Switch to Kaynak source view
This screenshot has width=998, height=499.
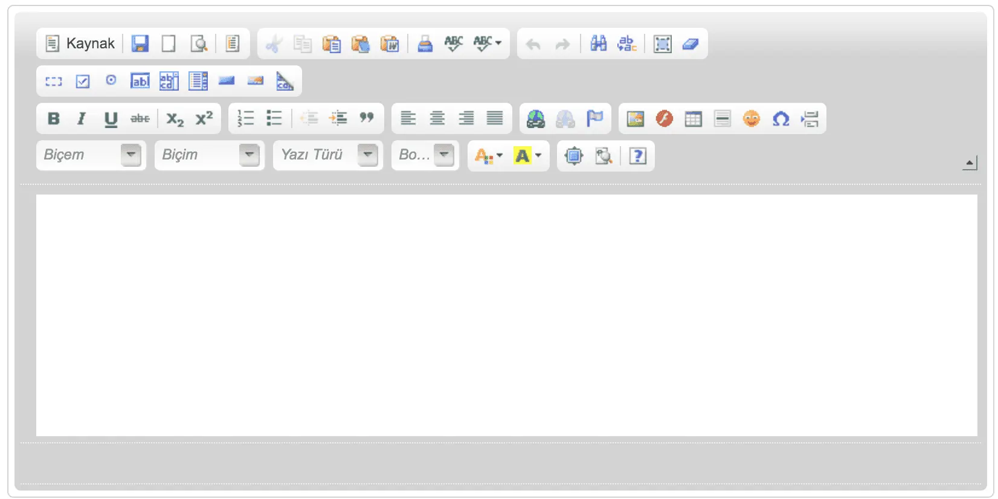pos(81,43)
